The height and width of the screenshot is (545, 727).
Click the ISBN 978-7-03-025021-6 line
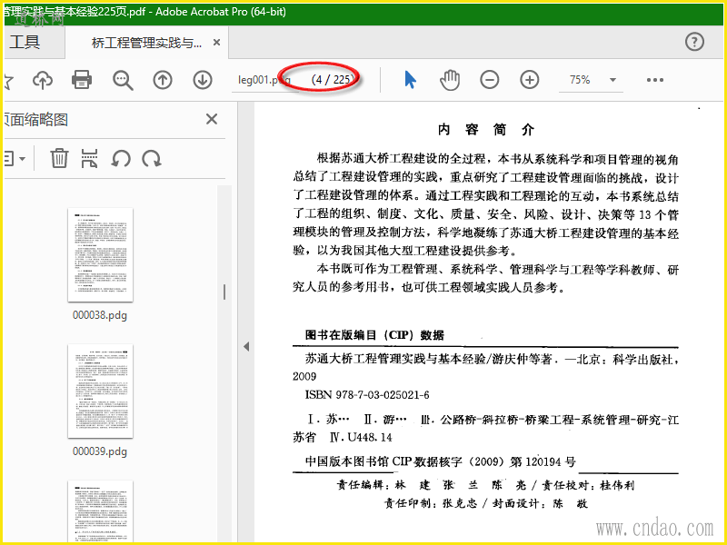(x=367, y=395)
